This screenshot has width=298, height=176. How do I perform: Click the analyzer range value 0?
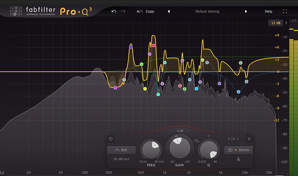coord(286,23)
